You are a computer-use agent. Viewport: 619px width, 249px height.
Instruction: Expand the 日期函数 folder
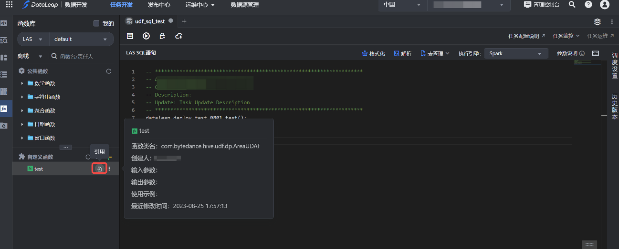click(x=22, y=124)
